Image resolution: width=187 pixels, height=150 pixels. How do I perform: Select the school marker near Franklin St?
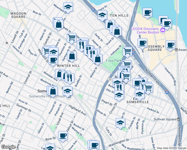click(x=120, y=123)
